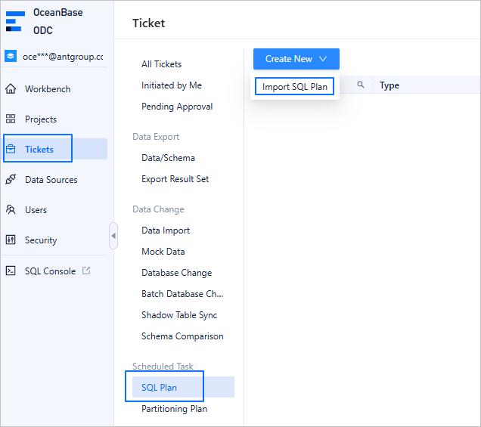Select Partitioning Plan in Scheduled Task
Screen dimensions: 481x427
pyautogui.click(x=174, y=409)
